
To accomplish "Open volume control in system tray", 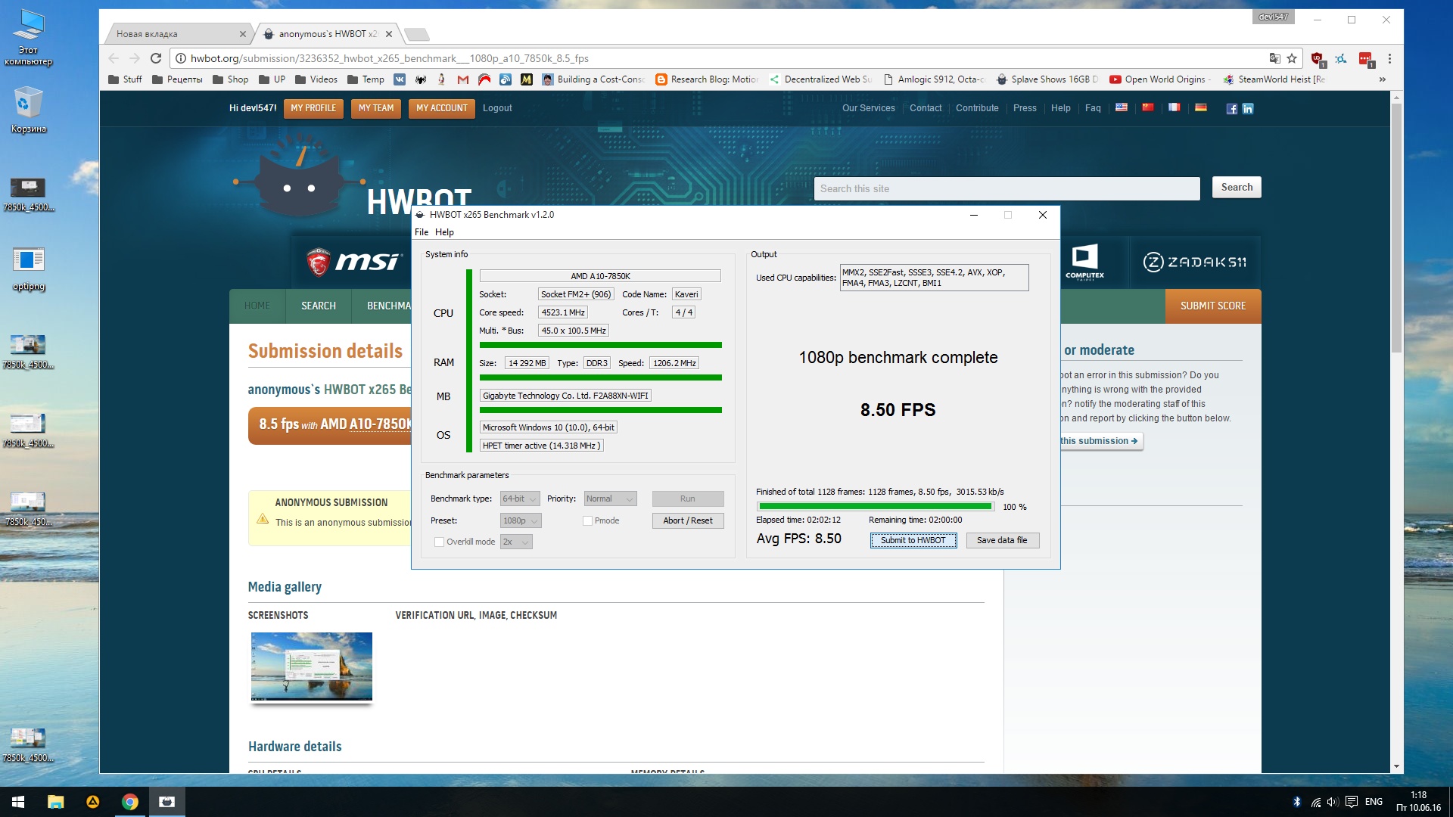I will (1333, 802).
